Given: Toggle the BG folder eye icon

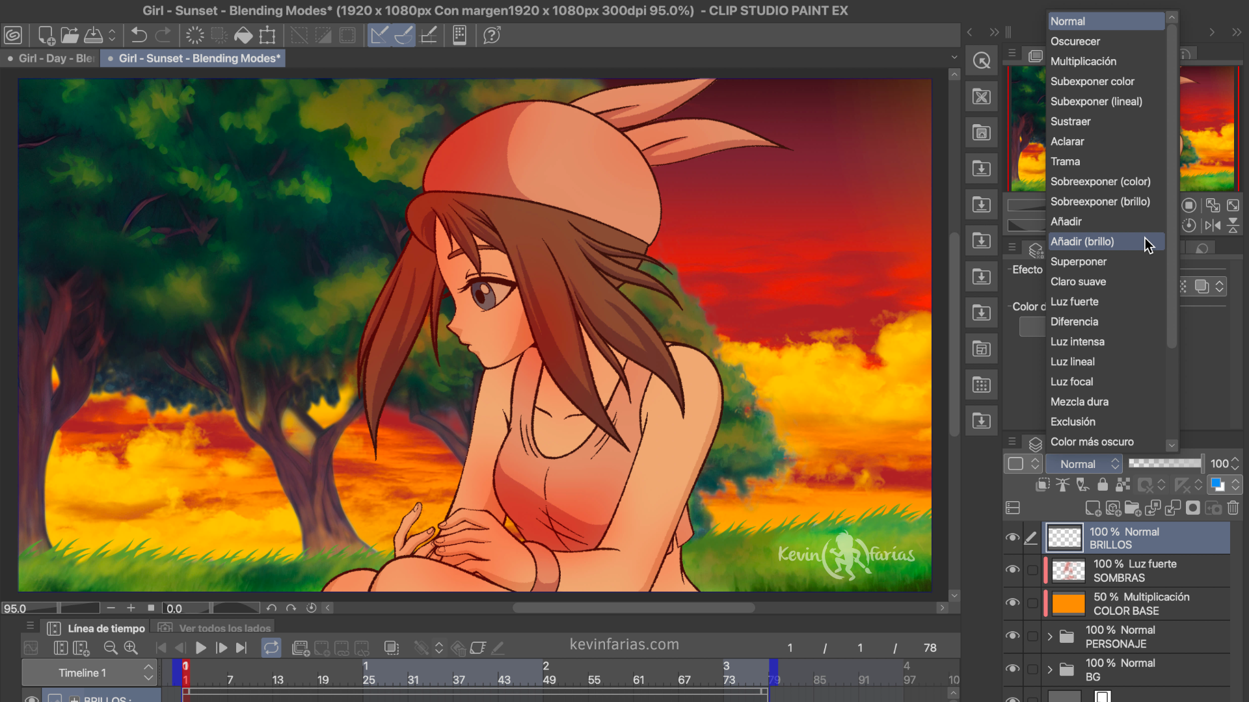Looking at the screenshot, I should pos(1012,669).
